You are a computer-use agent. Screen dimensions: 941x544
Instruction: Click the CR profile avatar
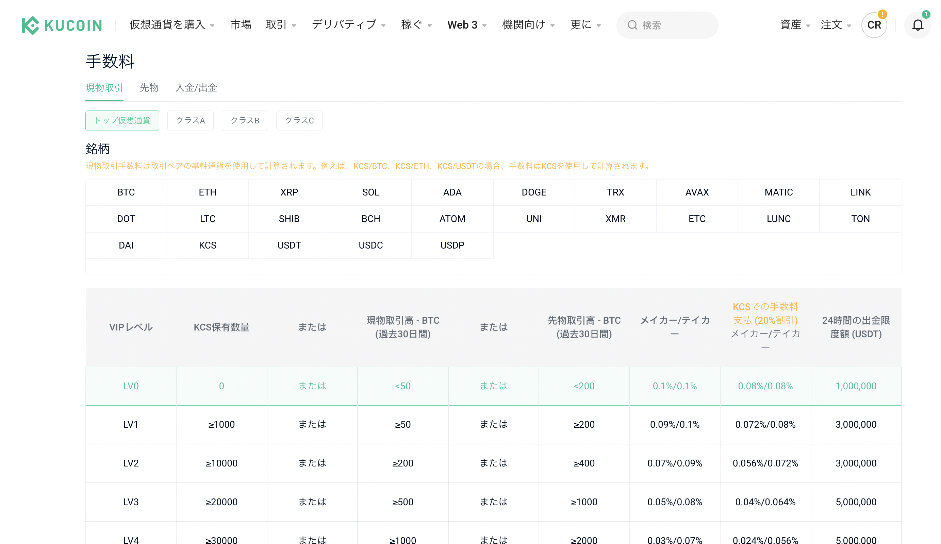(874, 25)
